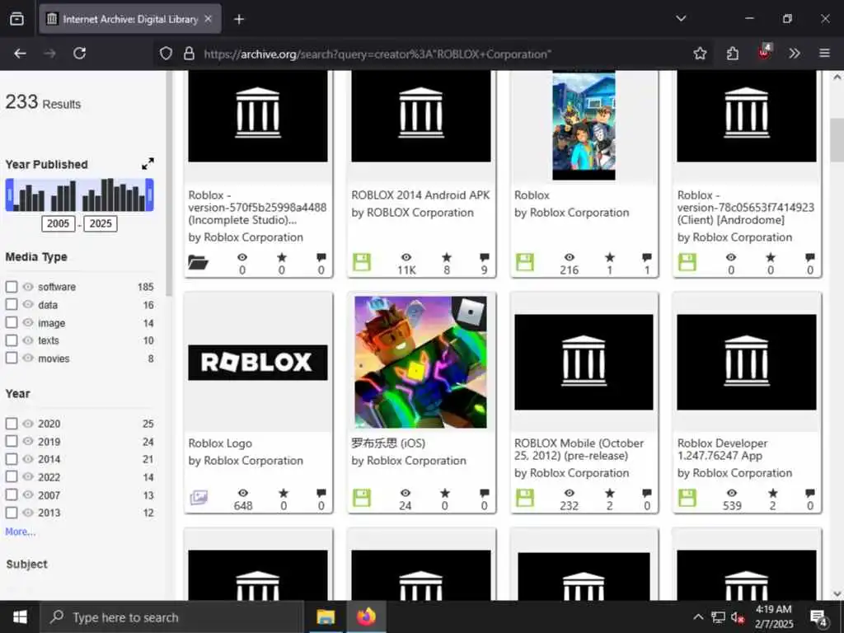This screenshot has width=844, height=633.
Task: Click the 2005 start year field
Action: [x=59, y=224]
